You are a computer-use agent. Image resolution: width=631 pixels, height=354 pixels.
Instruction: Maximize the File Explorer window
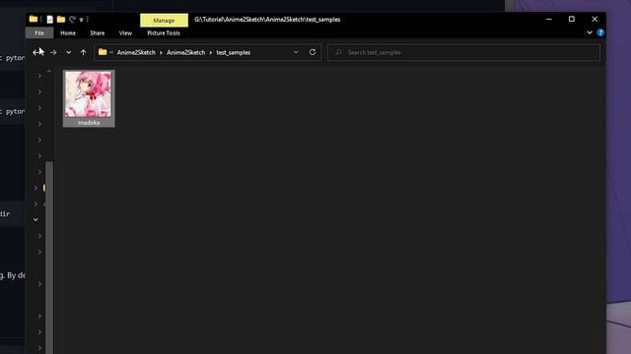click(x=572, y=19)
